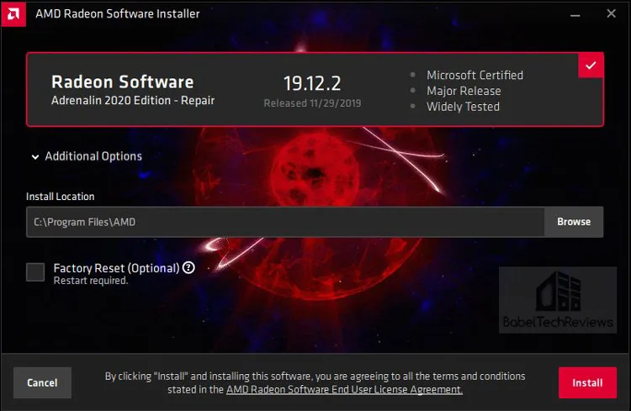Screen dimensions: 631x411
Task: Click the "Widely Tested" text
Action: pos(463,107)
